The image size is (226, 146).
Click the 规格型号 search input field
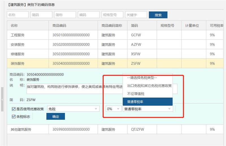(112, 15)
